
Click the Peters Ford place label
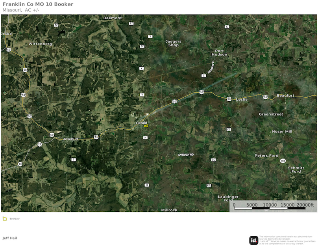point(266,156)
